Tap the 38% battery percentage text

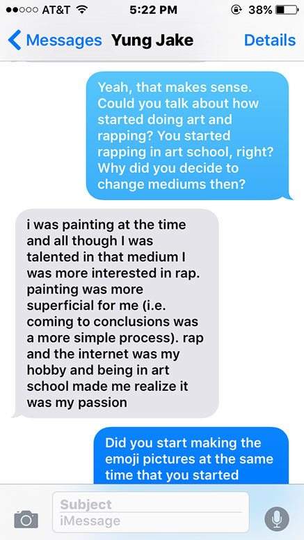[x=260, y=10]
